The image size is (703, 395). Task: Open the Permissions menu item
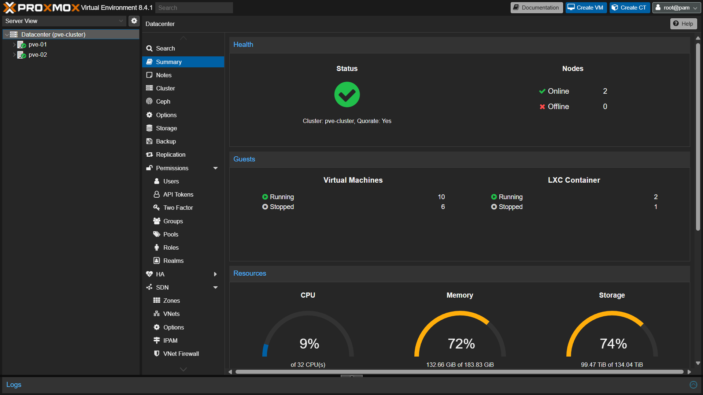click(x=183, y=168)
